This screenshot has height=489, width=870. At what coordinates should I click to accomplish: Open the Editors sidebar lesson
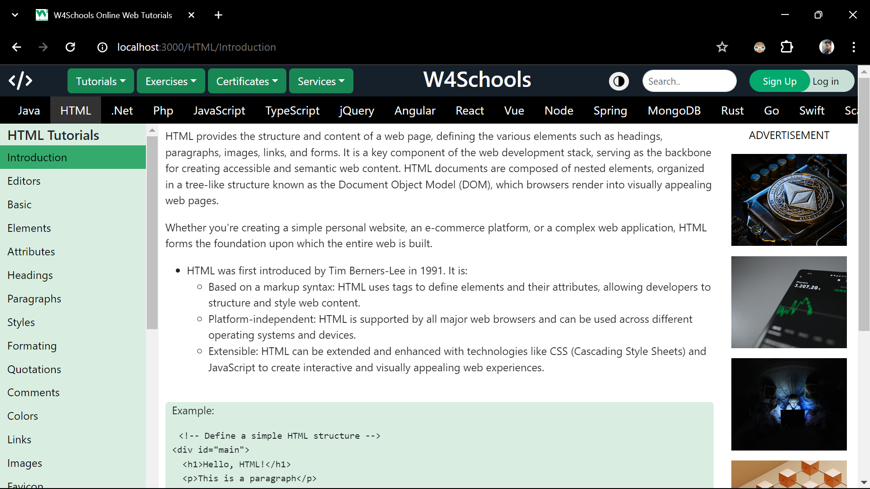pos(73,181)
